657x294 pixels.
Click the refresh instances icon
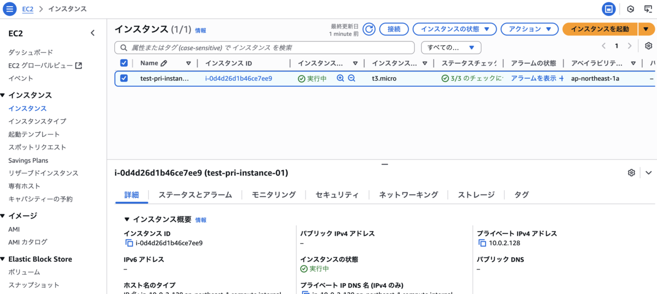point(369,29)
